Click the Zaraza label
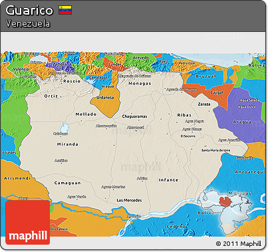 pos(204,104)
